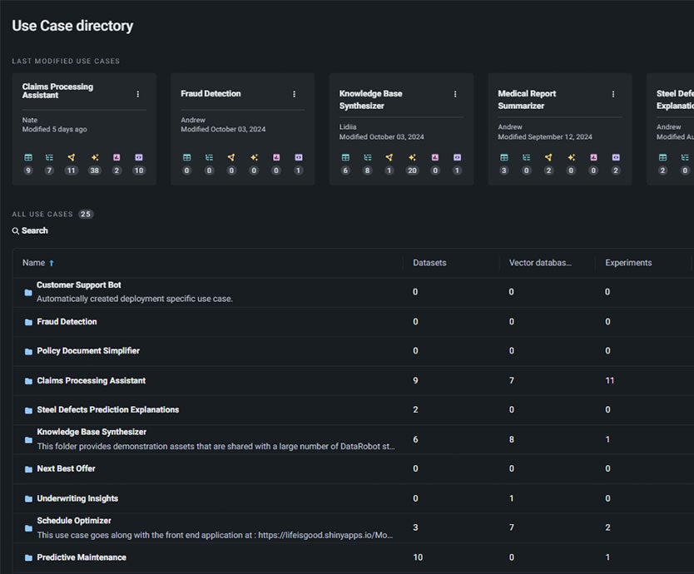Open the Knowledge Base Synthesizer card menu
The image size is (694, 574).
tap(455, 94)
